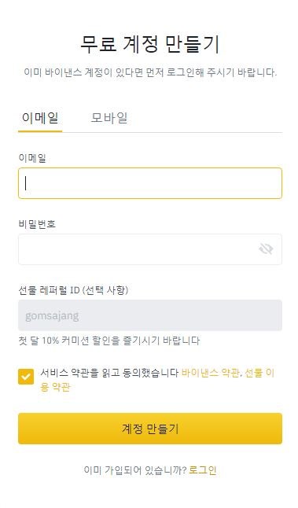298x508 pixels.
Task: Click the yellow underline beneath 이메일 tab
Action: [40, 131]
